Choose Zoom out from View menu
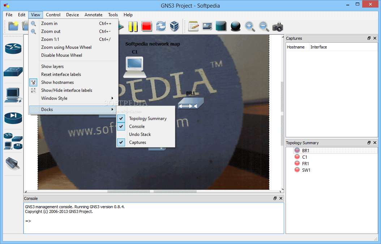Screen dimensions: 381x244 [x=73, y=31]
